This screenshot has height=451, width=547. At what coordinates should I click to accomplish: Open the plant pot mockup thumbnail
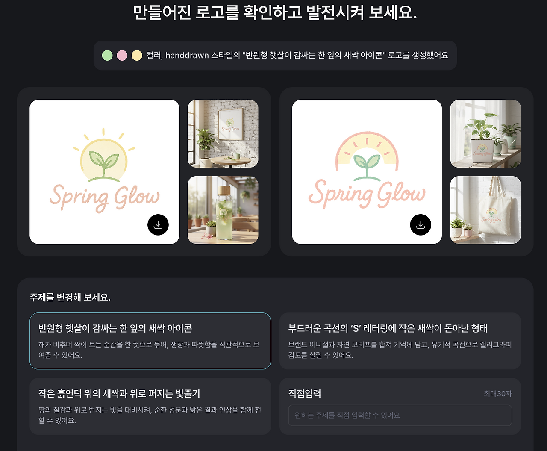(485, 134)
